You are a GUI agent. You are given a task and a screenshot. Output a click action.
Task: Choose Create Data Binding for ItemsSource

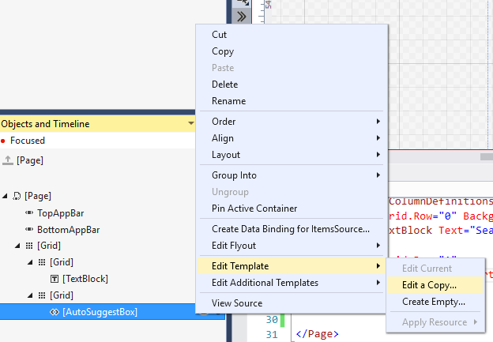point(292,229)
